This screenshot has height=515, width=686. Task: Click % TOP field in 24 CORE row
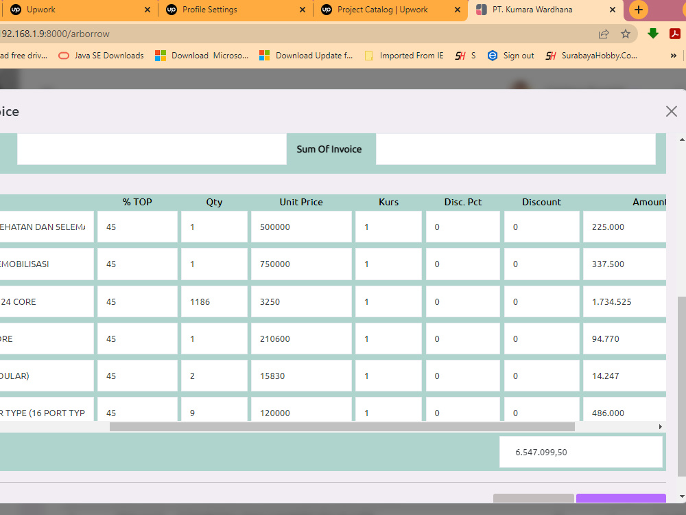tap(137, 301)
